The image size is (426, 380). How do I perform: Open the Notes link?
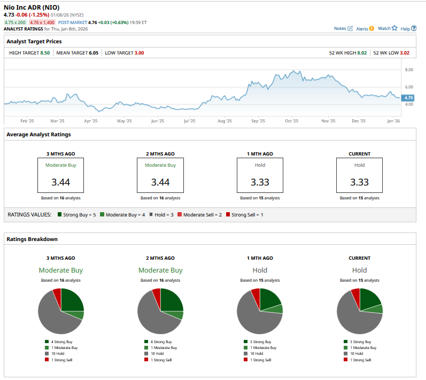coord(340,28)
